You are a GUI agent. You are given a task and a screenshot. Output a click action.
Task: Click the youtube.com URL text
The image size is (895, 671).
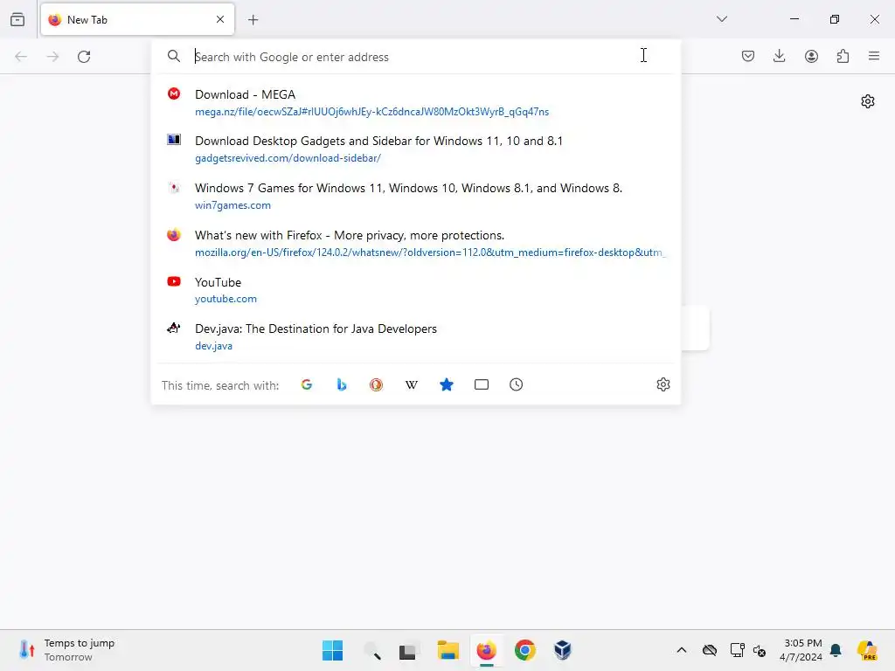[x=225, y=299]
